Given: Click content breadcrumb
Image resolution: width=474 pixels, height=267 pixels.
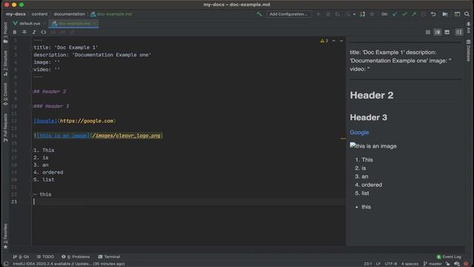Looking at the screenshot, I should 39,14.
